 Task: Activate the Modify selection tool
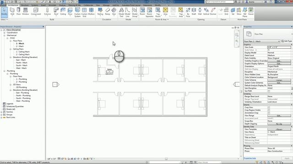pos(4,12)
